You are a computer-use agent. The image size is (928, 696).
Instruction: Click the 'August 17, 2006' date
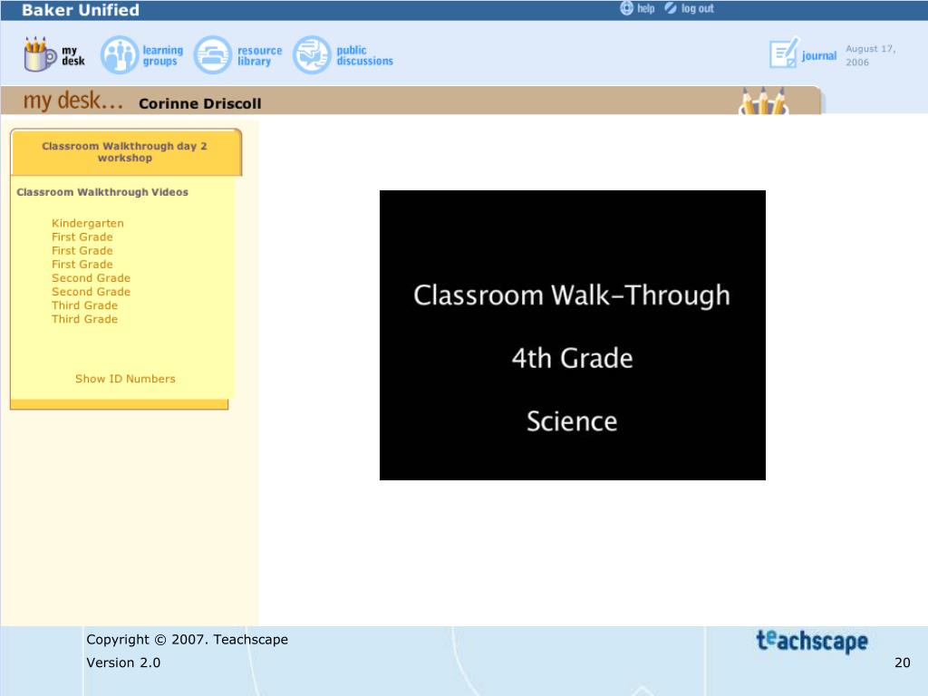click(x=870, y=55)
